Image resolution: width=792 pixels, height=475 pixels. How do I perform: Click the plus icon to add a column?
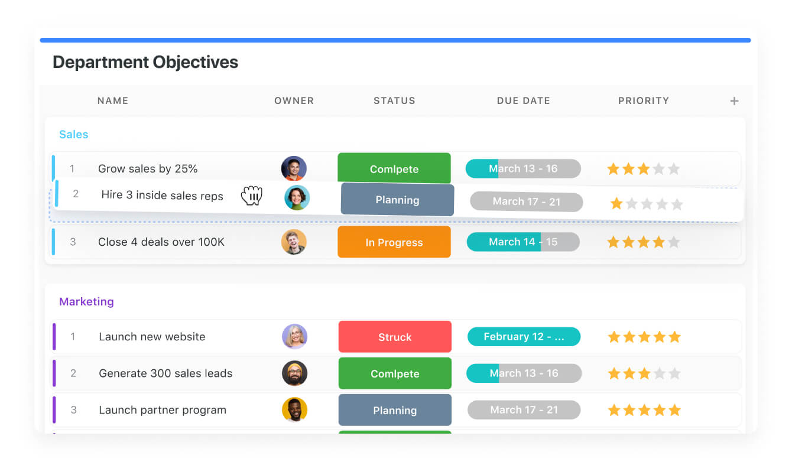(x=734, y=100)
